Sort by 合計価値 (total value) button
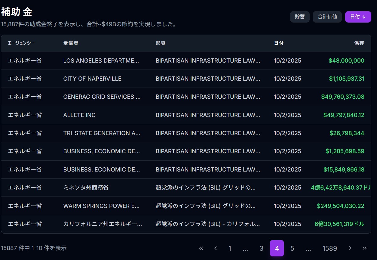The height and width of the screenshot is (260, 377). click(x=327, y=17)
